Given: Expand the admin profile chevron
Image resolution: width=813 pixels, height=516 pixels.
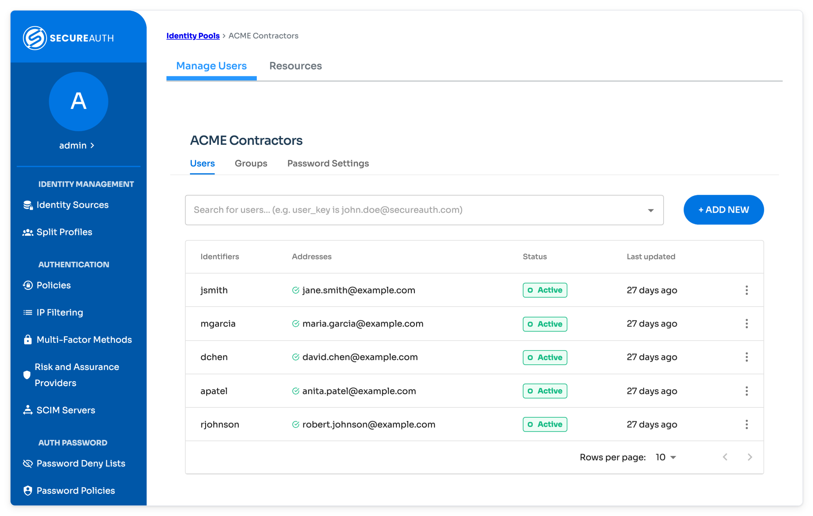Looking at the screenshot, I should 92,145.
